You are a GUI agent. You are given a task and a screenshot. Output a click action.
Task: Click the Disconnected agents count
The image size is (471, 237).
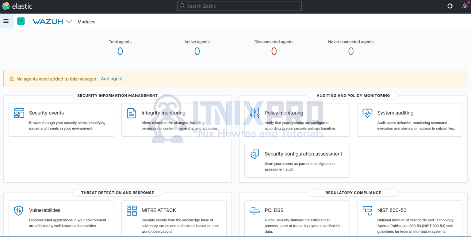[x=274, y=51]
